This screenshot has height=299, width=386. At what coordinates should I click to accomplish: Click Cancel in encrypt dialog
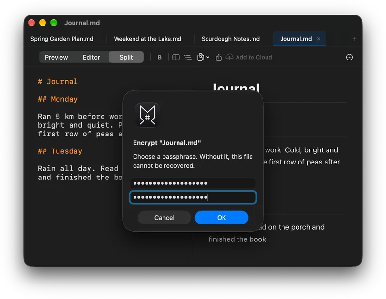(164, 218)
